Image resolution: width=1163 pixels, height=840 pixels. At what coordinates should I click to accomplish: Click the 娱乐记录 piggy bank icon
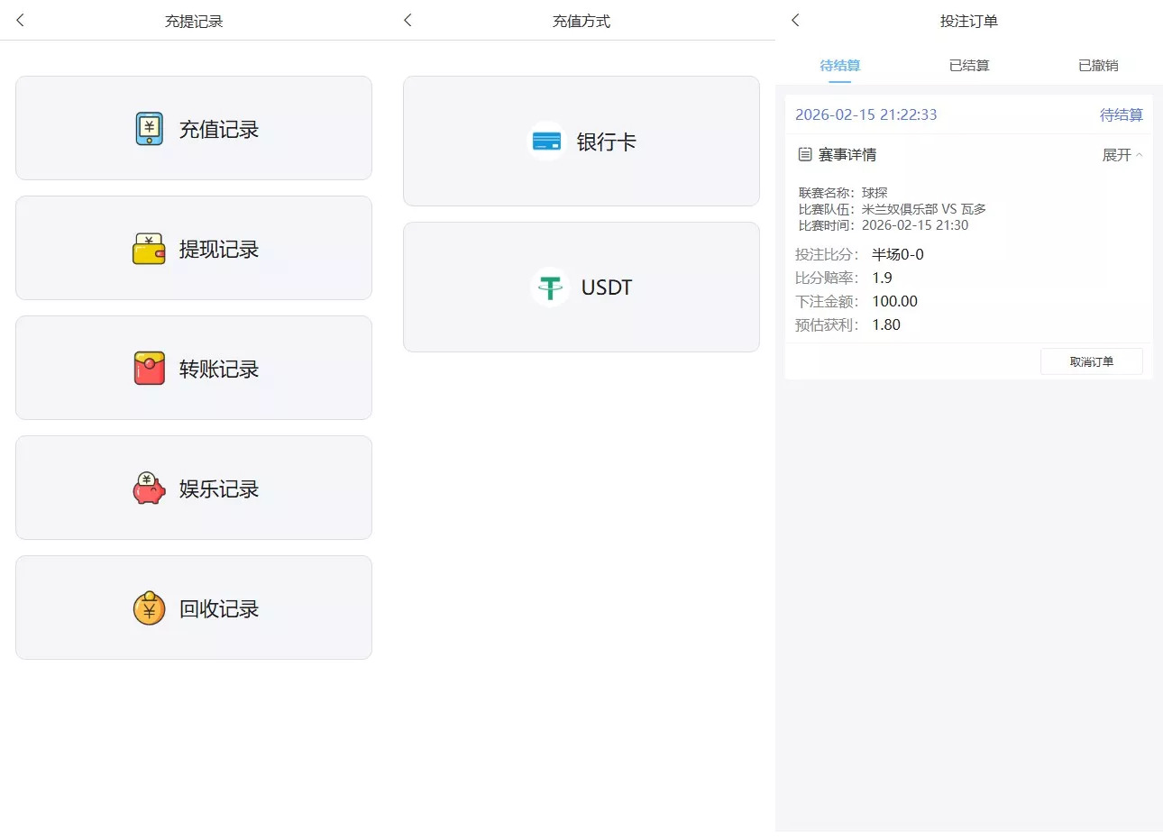pyautogui.click(x=149, y=488)
